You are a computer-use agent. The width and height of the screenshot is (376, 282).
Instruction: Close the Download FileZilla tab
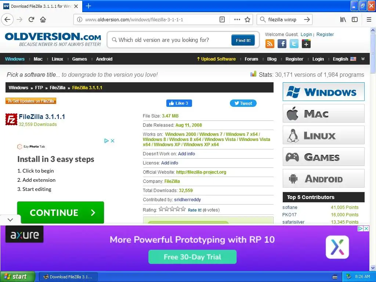pos(76,6)
